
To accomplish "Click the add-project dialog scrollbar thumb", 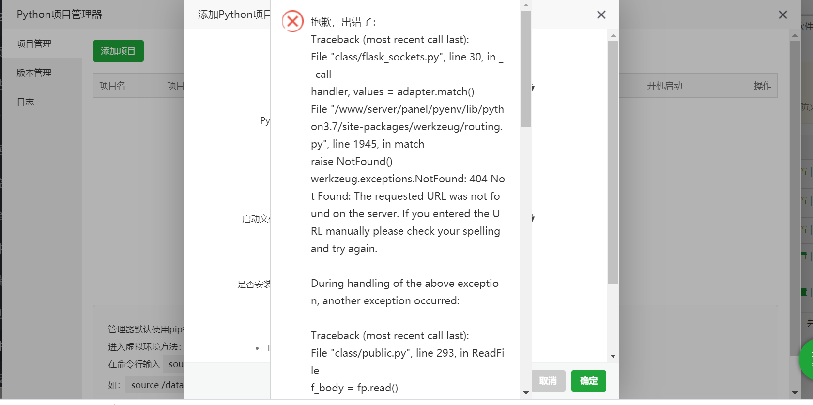I will [x=613, y=162].
